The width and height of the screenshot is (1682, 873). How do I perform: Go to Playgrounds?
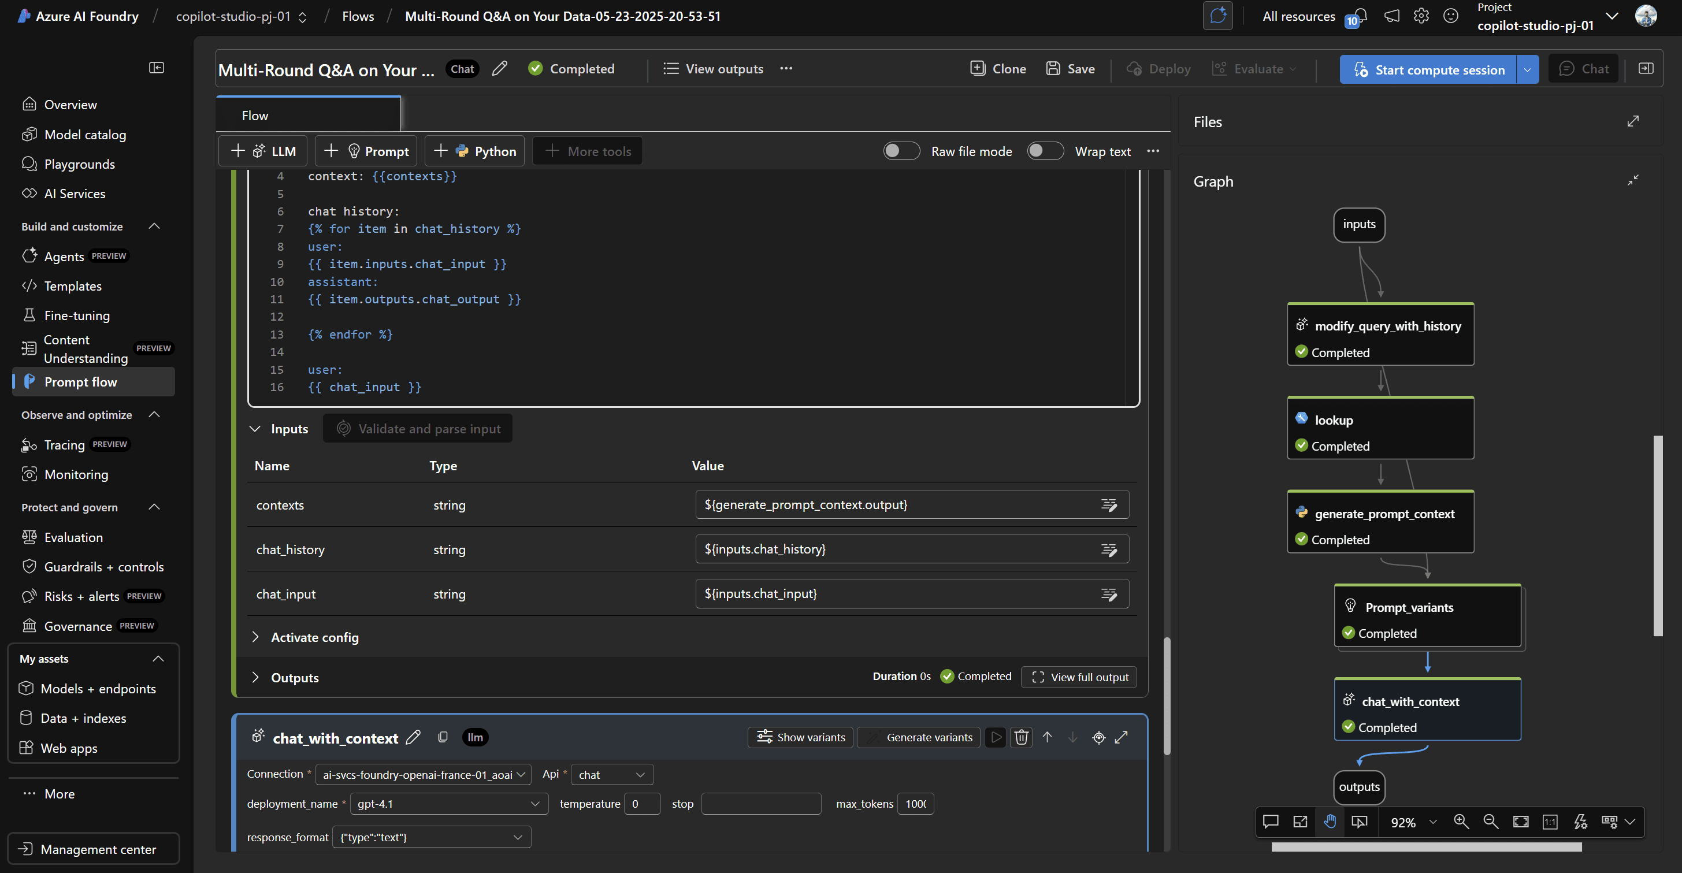coord(80,164)
